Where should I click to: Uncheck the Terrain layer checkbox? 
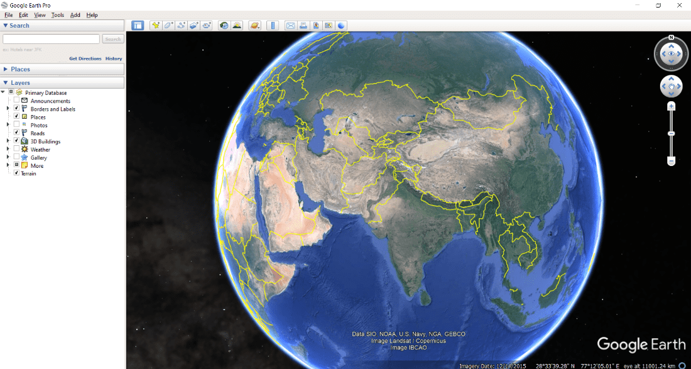[x=16, y=173]
